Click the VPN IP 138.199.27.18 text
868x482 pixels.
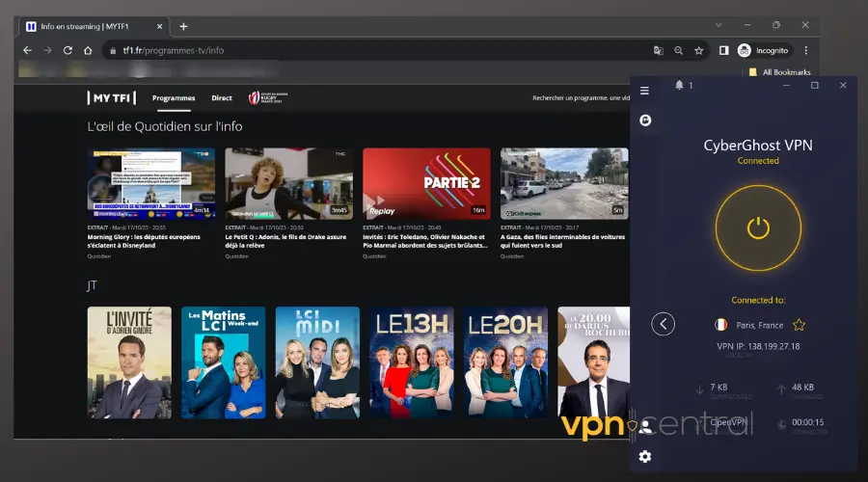758,346
